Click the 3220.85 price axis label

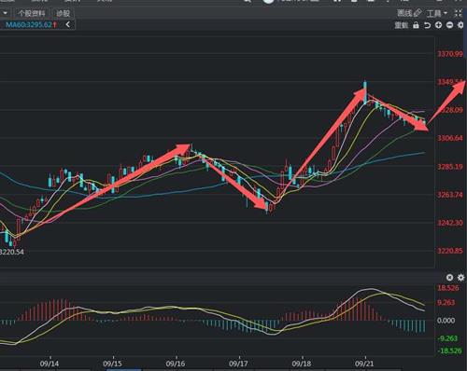click(x=450, y=251)
